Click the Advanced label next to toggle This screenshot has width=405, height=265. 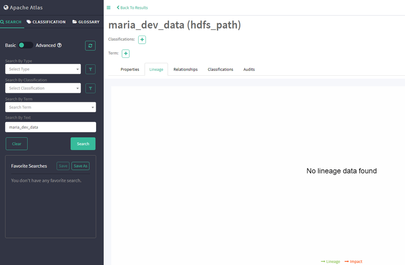(x=46, y=45)
